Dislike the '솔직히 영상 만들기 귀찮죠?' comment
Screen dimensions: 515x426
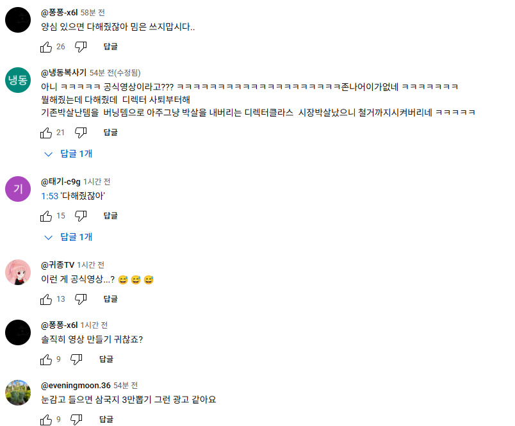tap(76, 359)
